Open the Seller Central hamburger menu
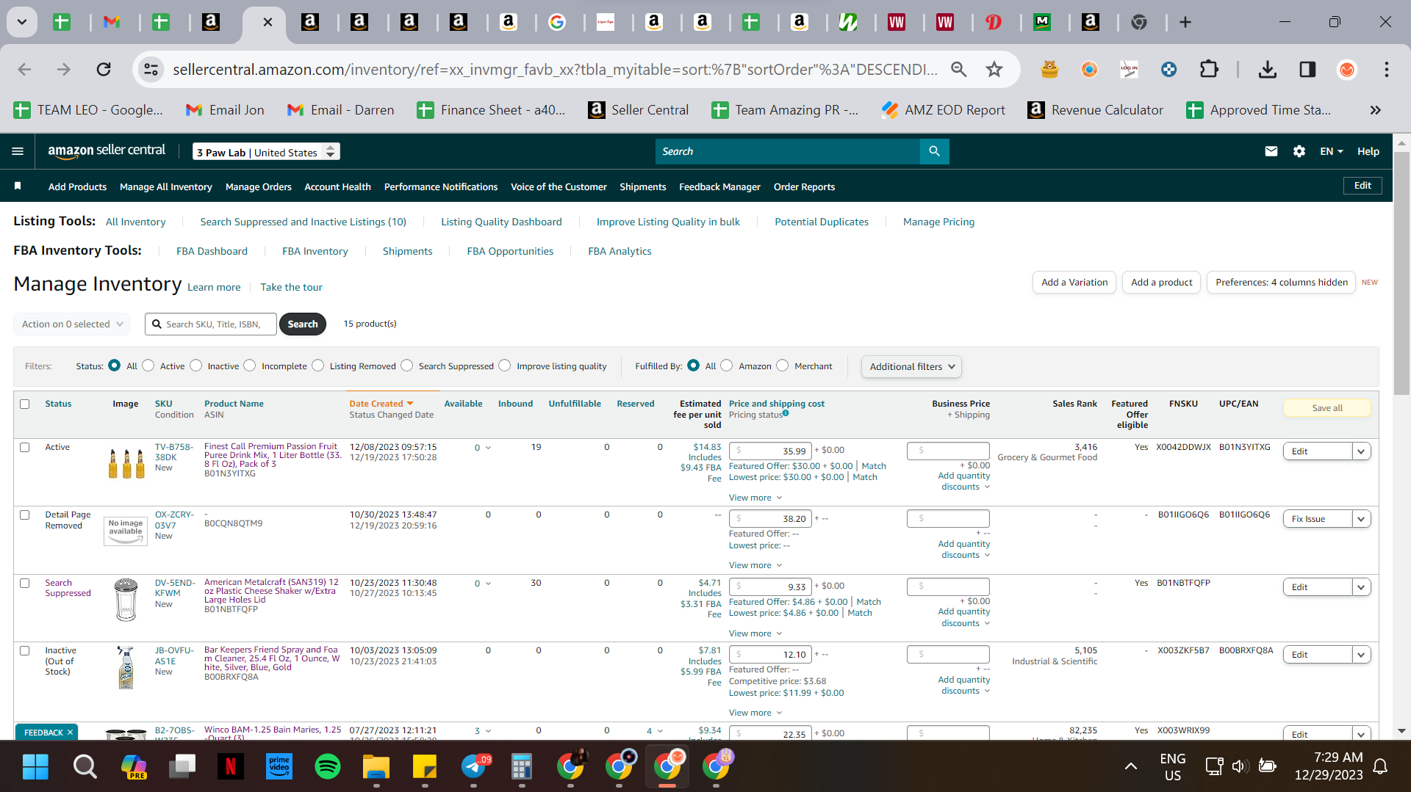This screenshot has height=792, width=1411. pyautogui.click(x=18, y=151)
